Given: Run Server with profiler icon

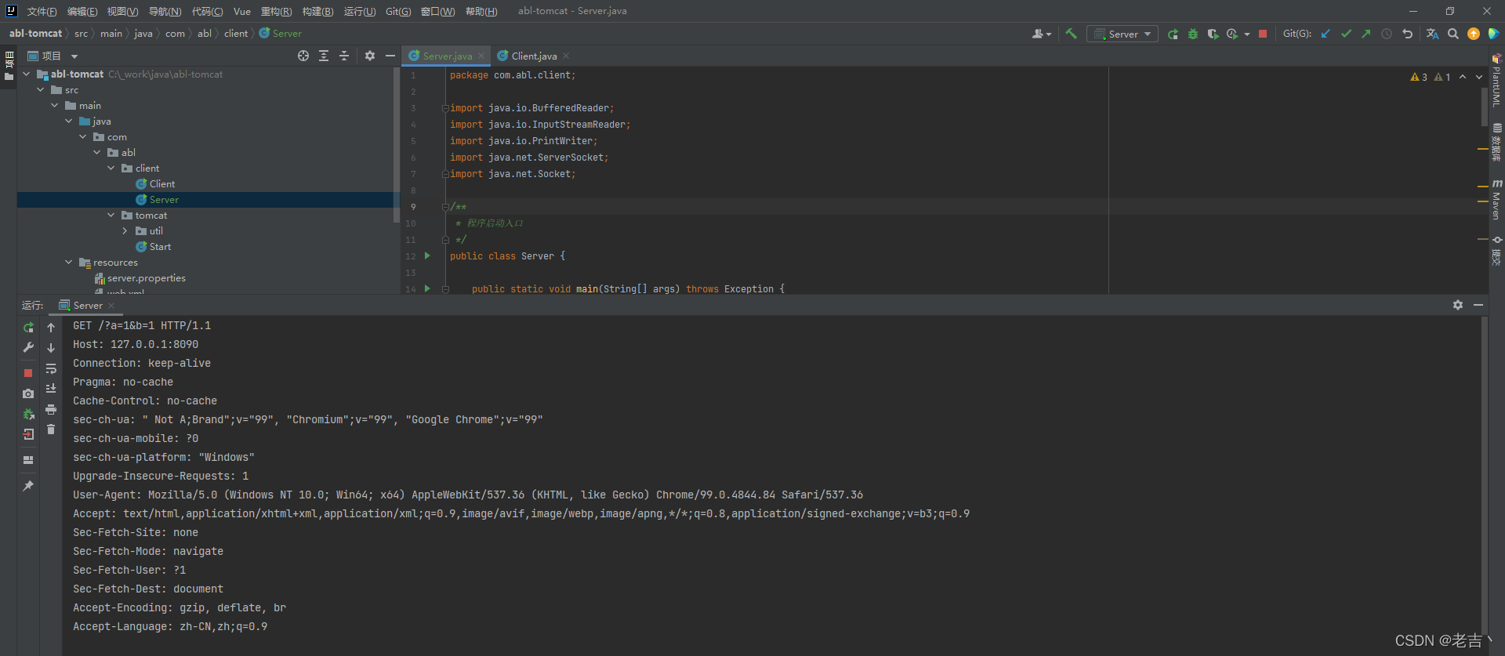Looking at the screenshot, I should (x=1232, y=34).
